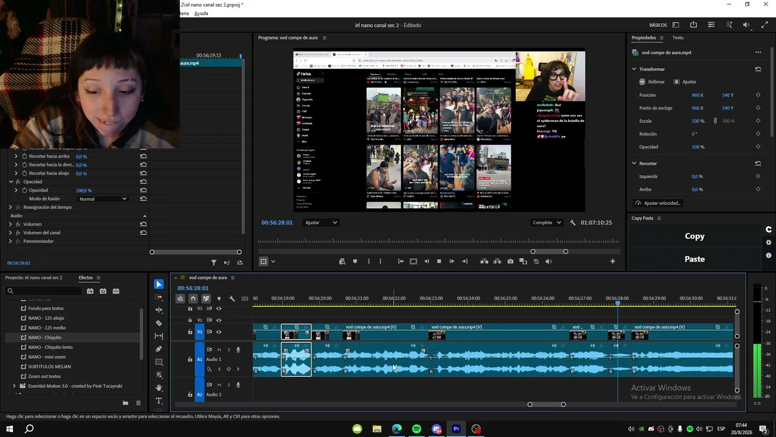Switch to the Texto tab

coord(678,38)
